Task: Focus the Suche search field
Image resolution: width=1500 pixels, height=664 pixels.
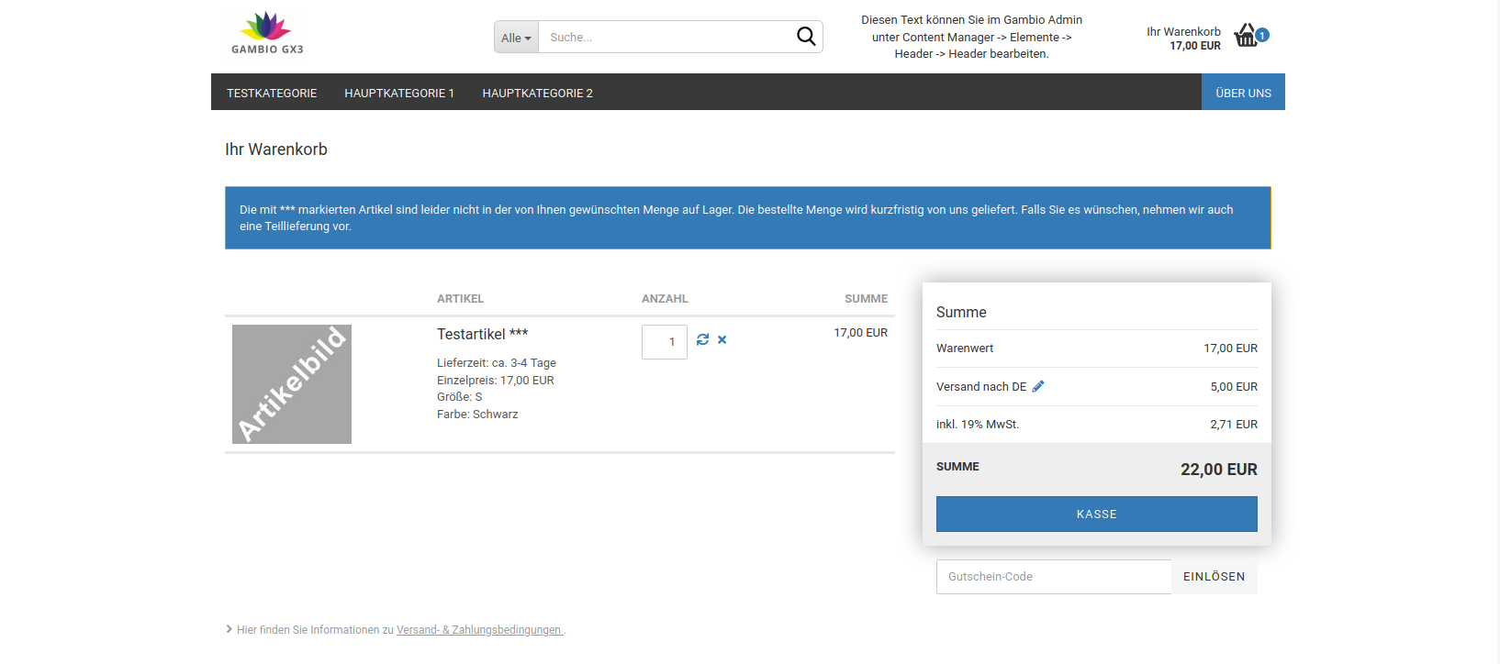Action: click(x=666, y=38)
